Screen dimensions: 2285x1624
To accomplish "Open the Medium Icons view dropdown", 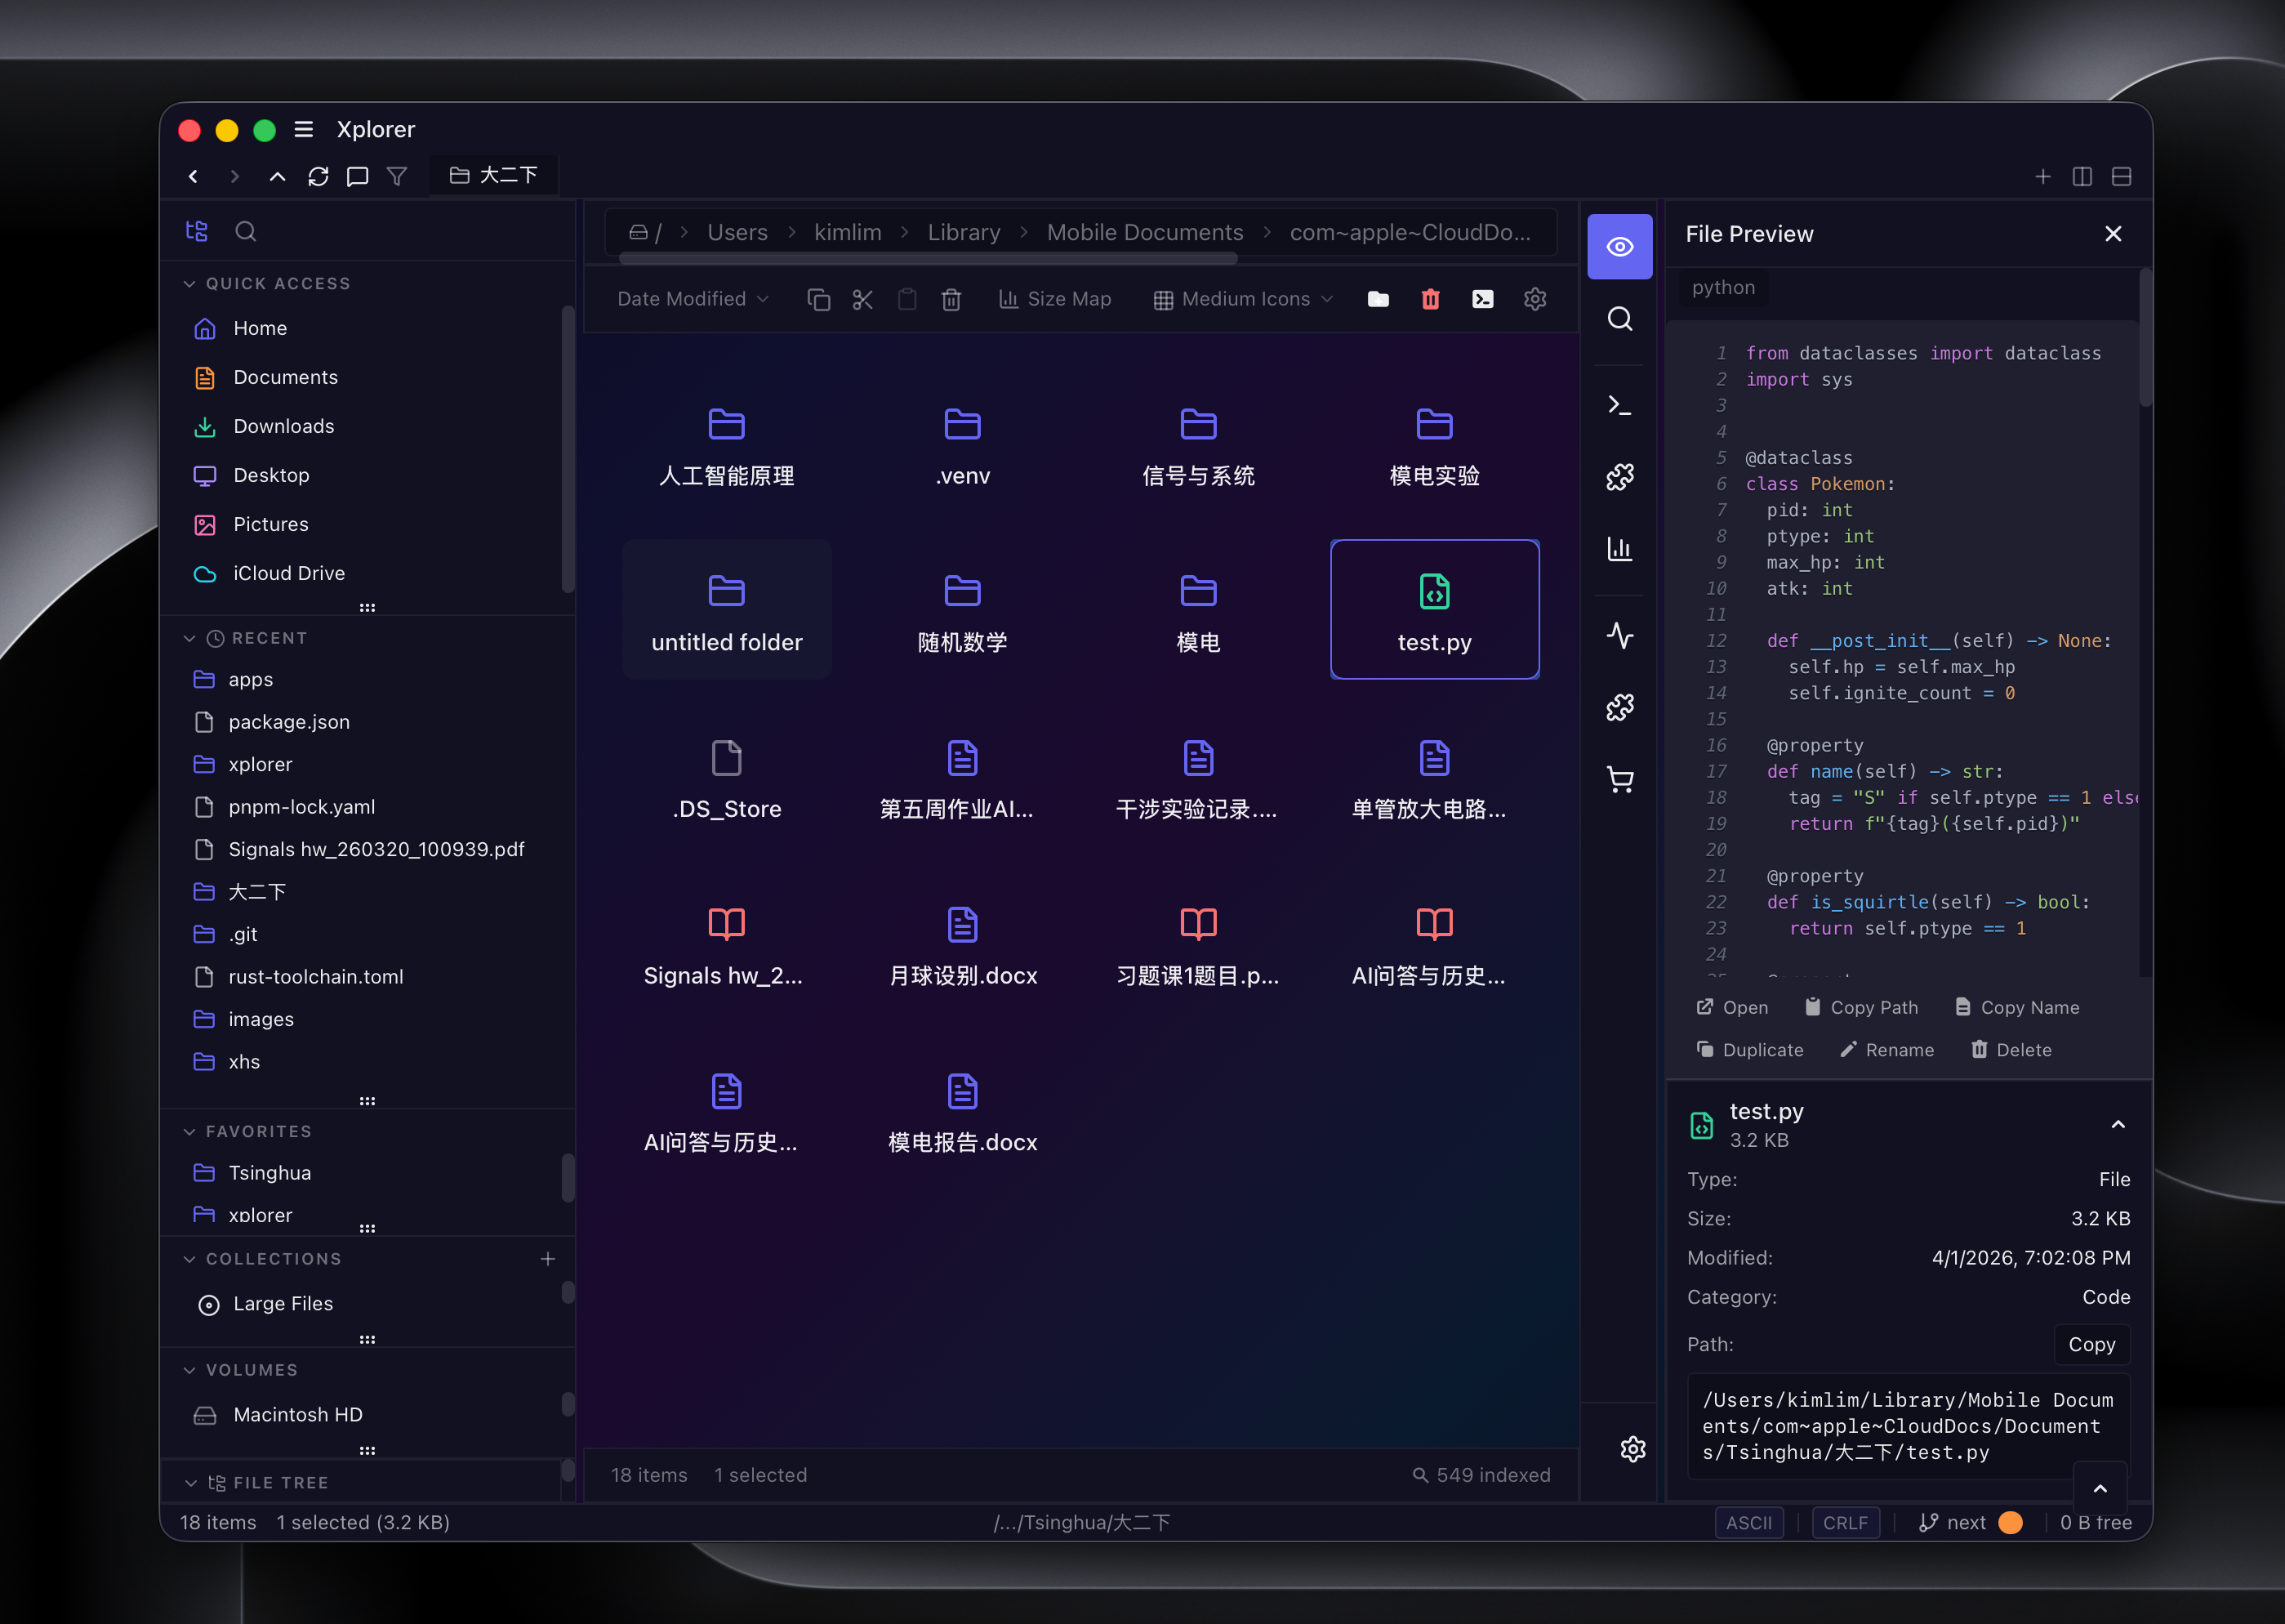I will tap(1244, 299).
